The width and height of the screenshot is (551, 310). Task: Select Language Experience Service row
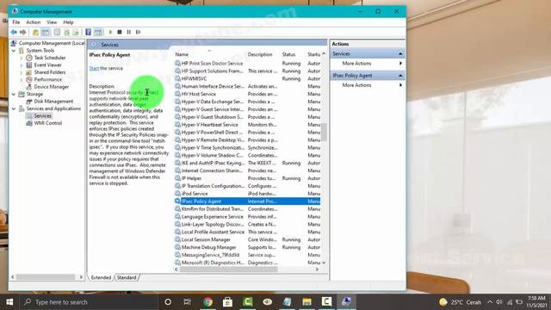pos(247,216)
